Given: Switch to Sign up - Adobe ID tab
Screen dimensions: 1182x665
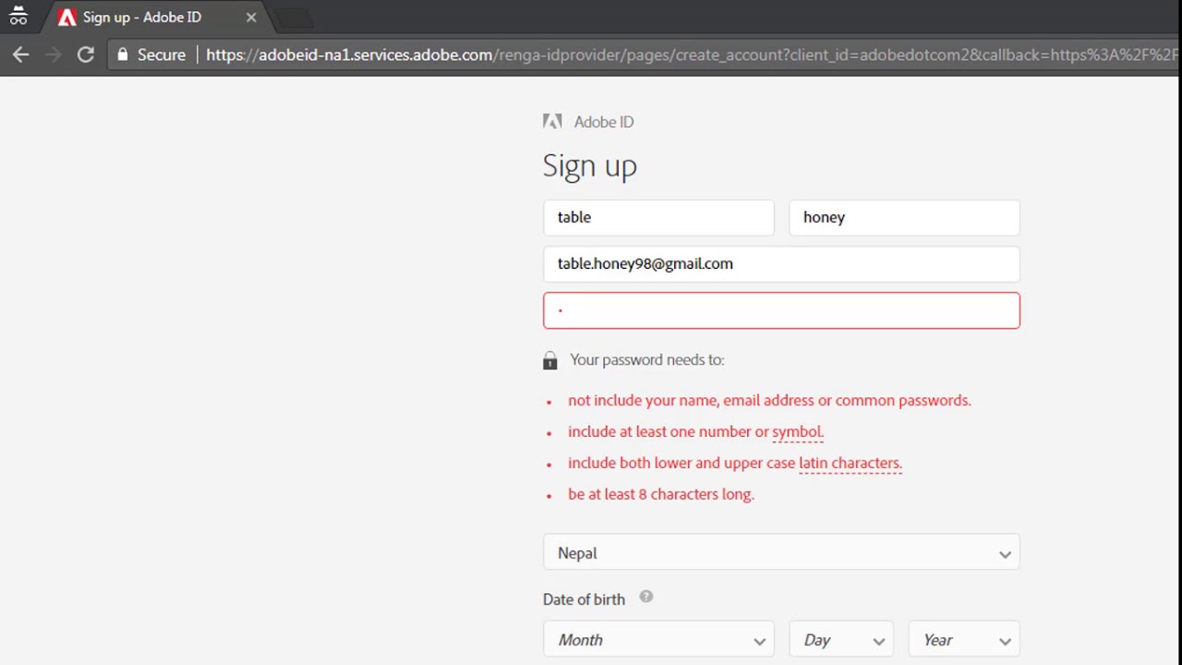Looking at the screenshot, I should [143, 17].
